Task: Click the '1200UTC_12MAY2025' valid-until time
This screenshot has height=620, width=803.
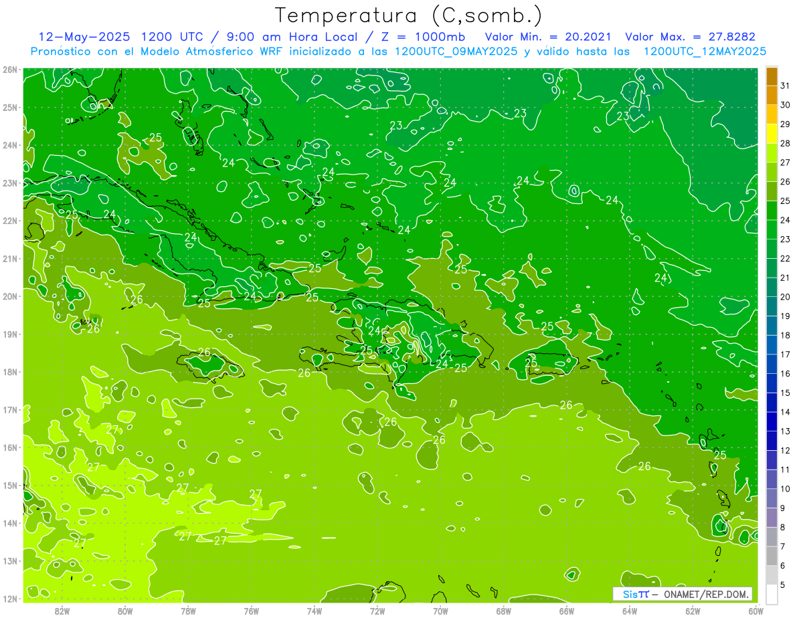Action: 705,51
